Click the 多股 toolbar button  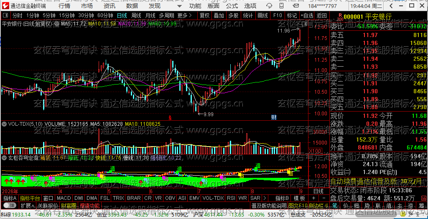[233, 15]
